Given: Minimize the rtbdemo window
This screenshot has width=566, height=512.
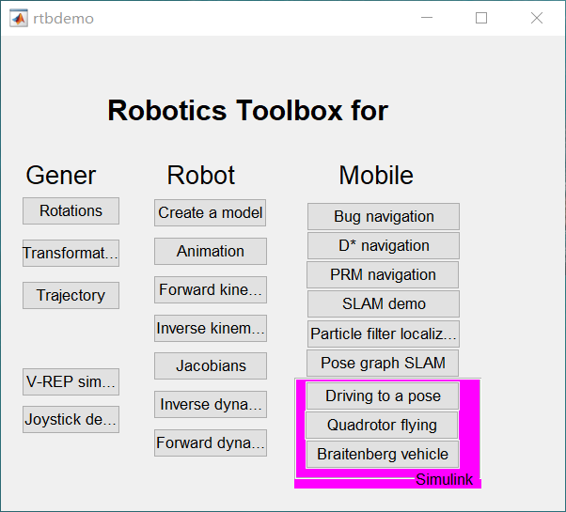Looking at the screenshot, I should point(427,18).
